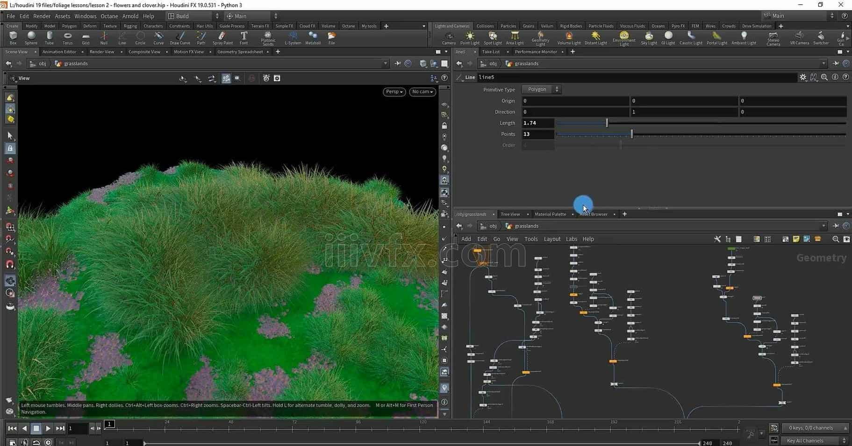Click the Torus shelf tool
The height and width of the screenshot is (446, 852).
(x=67, y=38)
